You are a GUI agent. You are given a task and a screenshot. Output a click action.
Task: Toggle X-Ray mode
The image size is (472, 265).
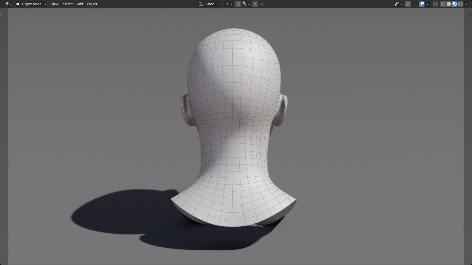(x=435, y=4)
